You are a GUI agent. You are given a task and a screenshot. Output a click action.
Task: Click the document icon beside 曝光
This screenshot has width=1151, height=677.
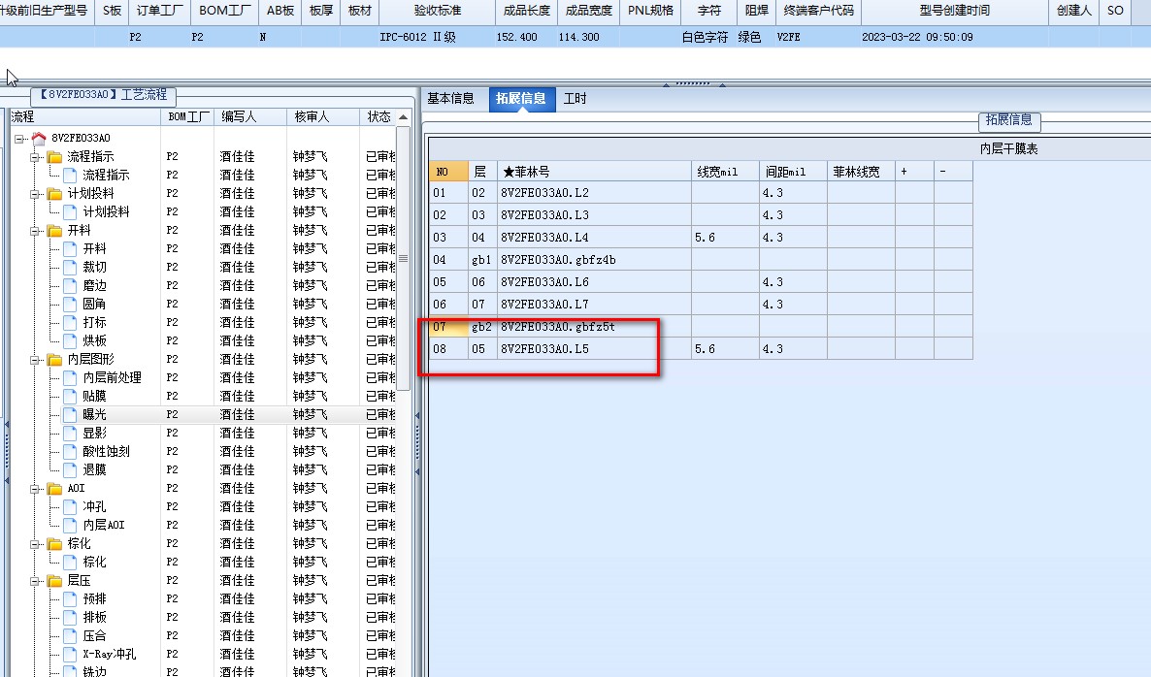tap(70, 414)
